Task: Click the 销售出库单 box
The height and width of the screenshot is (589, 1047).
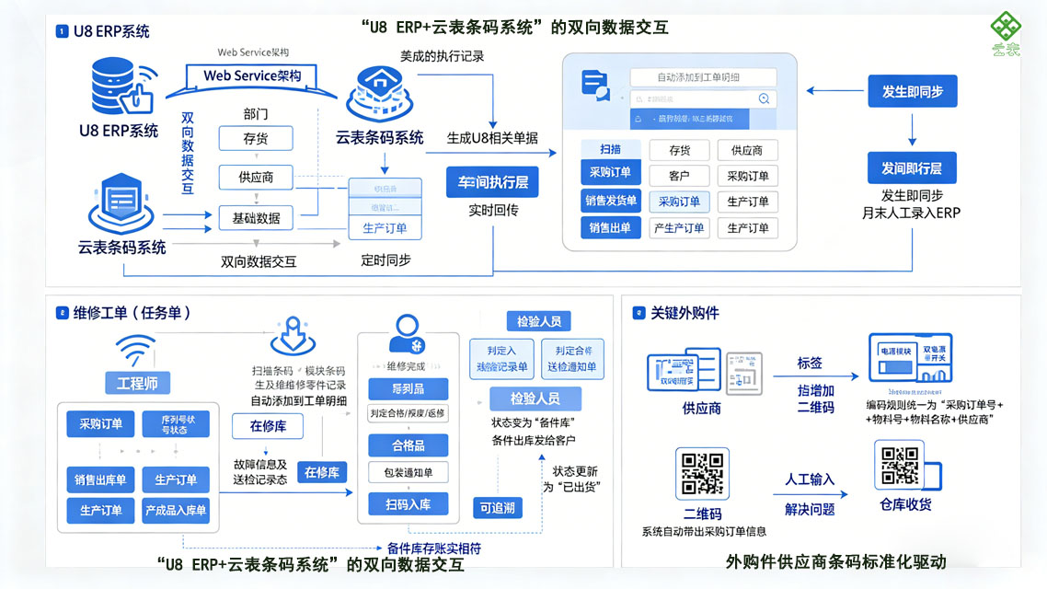Action: click(x=100, y=479)
